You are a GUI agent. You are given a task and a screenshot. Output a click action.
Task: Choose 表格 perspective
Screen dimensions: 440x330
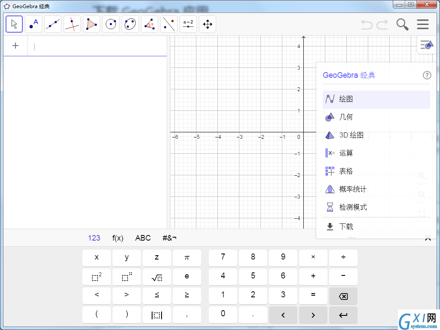376,171
